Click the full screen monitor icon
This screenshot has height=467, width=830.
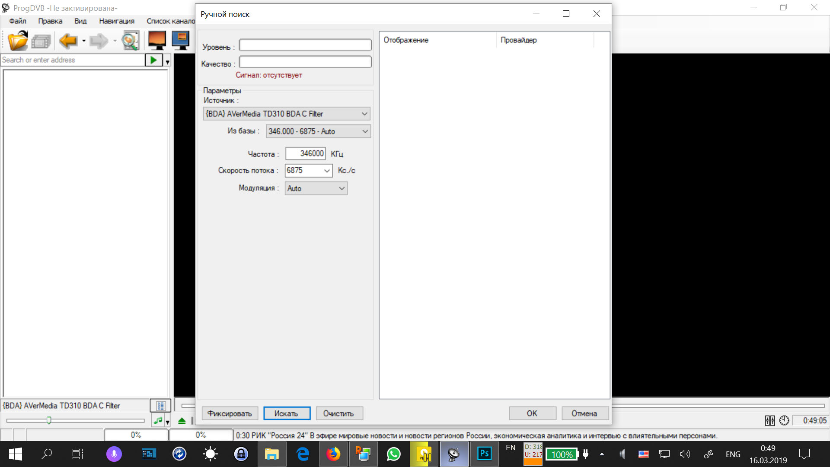(x=157, y=41)
